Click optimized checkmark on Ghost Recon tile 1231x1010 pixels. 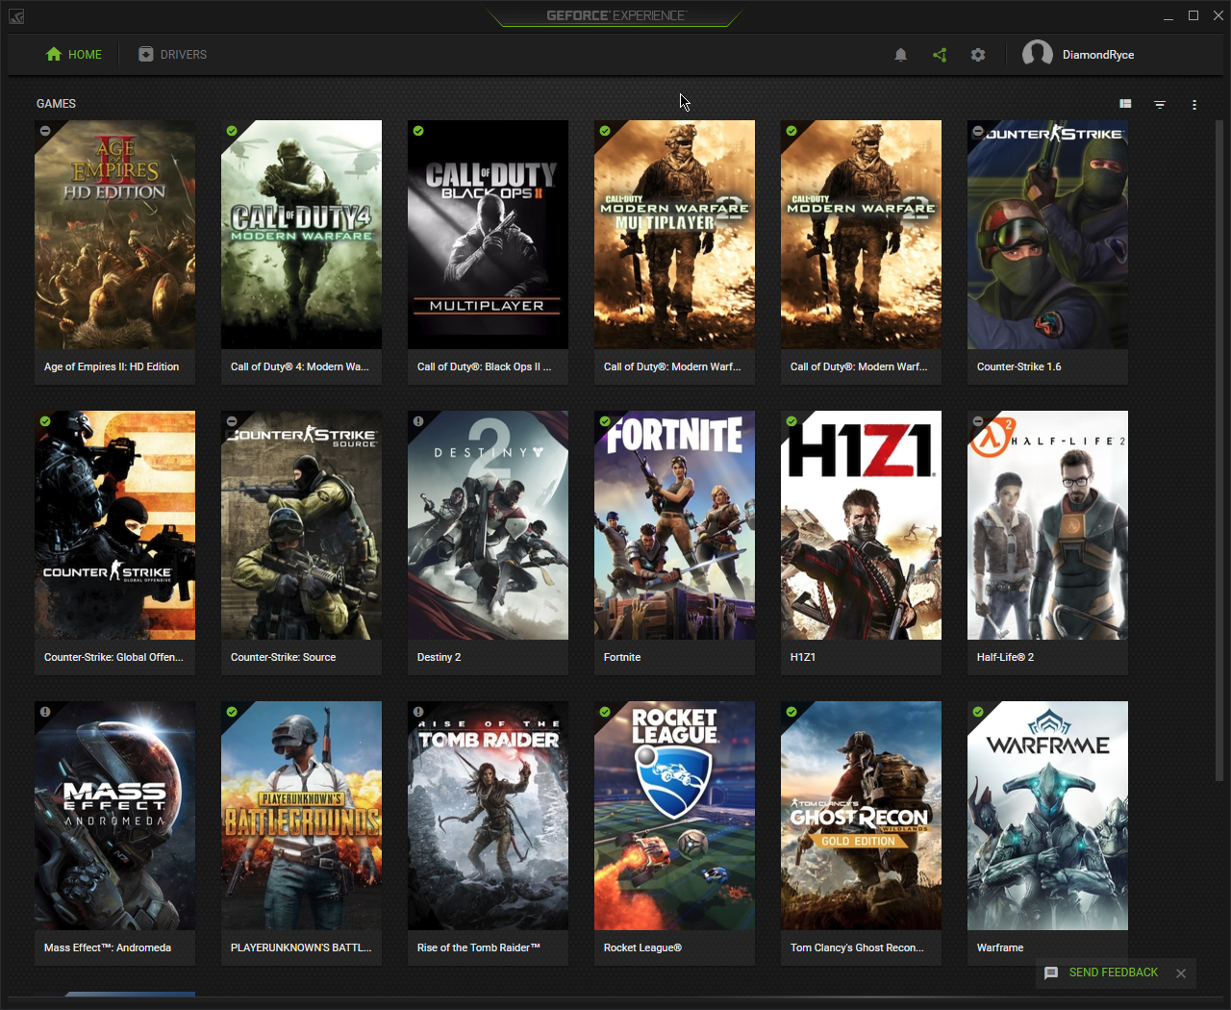[x=791, y=712]
